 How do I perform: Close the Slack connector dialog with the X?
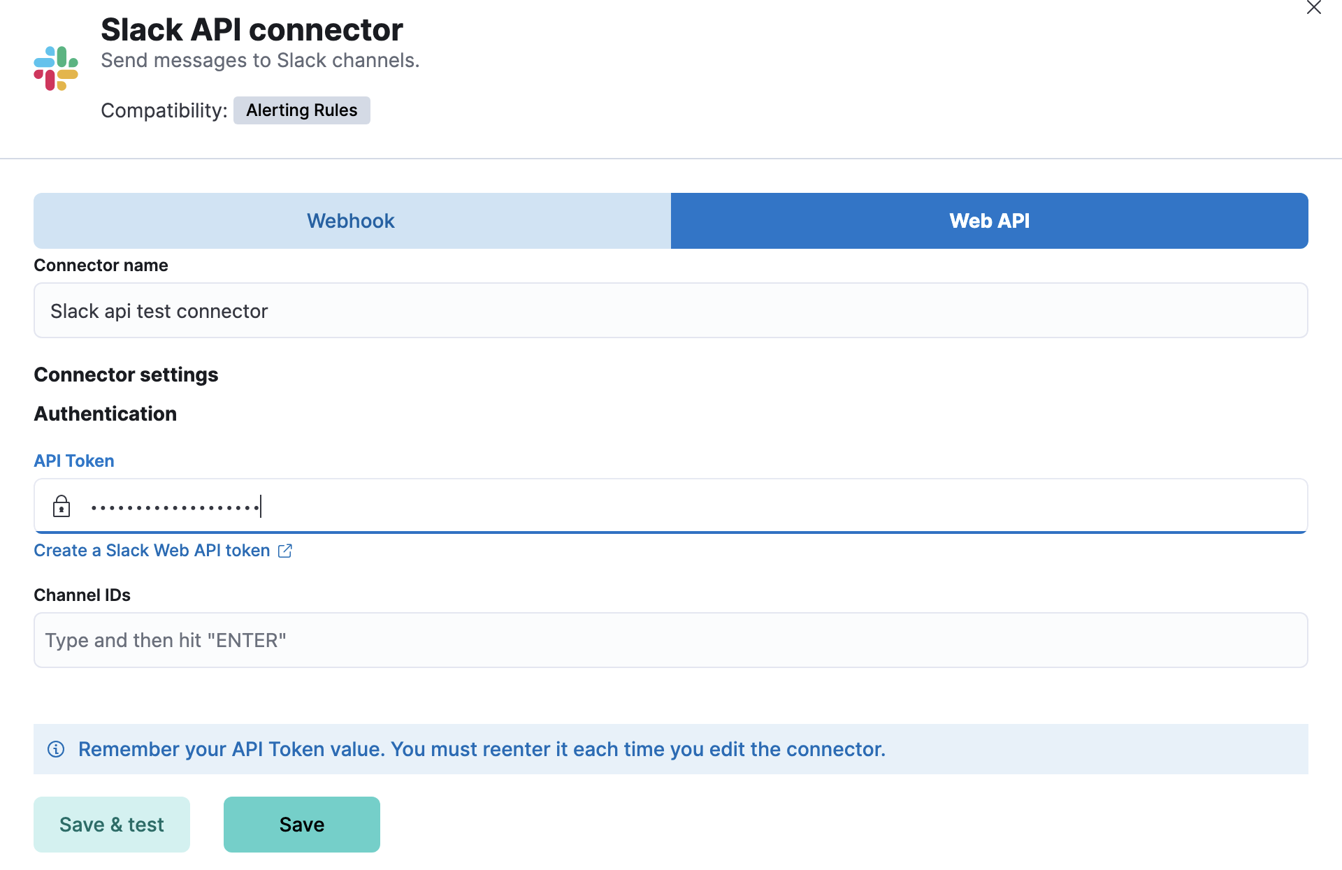tap(1313, 8)
